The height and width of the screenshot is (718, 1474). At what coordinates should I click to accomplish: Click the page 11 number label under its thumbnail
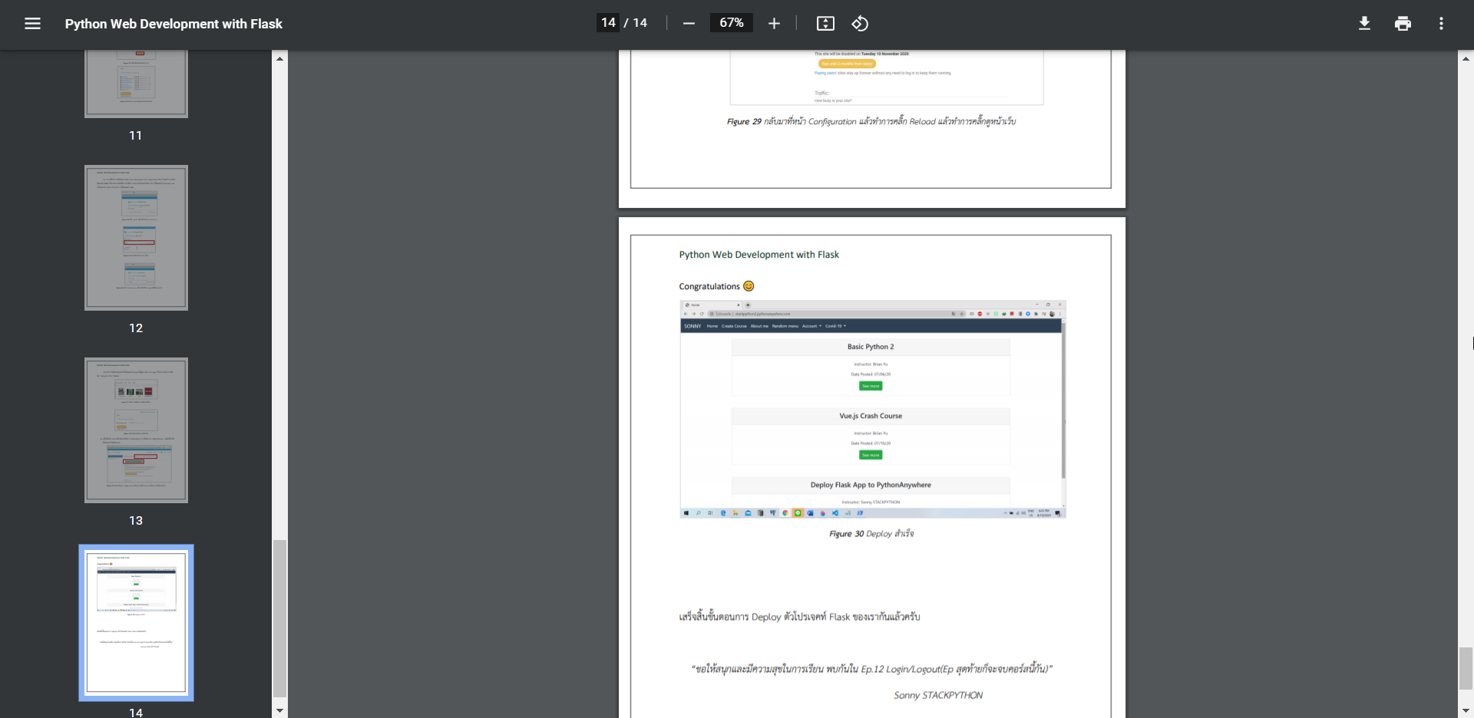pyautogui.click(x=136, y=136)
